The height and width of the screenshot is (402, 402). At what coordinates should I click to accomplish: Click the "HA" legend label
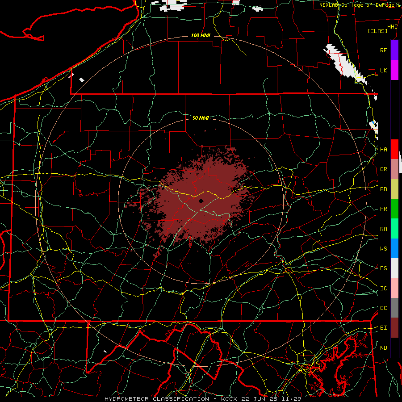pyautogui.click(x=383, y=150)
